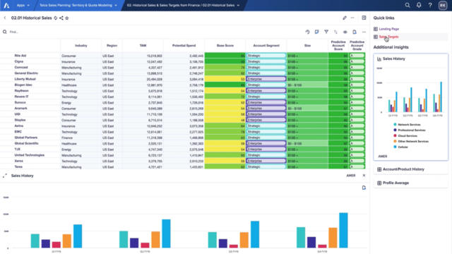Screen dimensions: 452x254
Task: Toggle the side panel layout icon
Action: point(364,18)
